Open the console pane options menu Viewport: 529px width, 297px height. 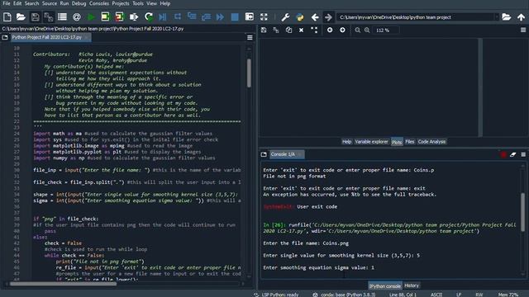(523, 154)
